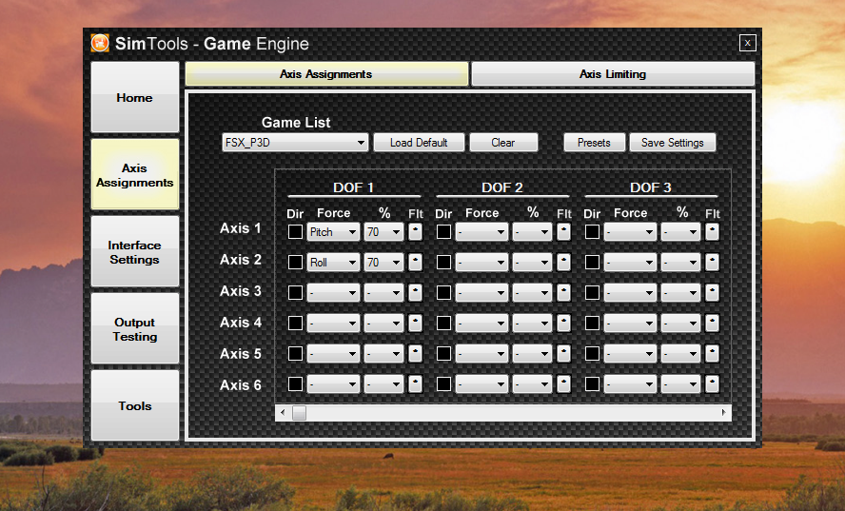
Task: Toggle Axis 5 DOF 3 Dir checkbox
Action: coord(592,354)
